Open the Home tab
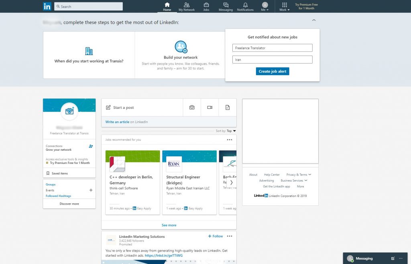 pyautogui.click(x=167, y=6)
